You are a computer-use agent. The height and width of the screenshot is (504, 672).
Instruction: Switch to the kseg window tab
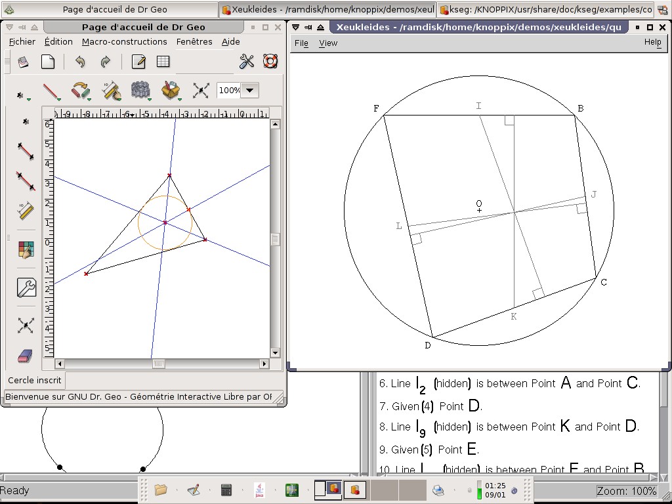point(546,10)
